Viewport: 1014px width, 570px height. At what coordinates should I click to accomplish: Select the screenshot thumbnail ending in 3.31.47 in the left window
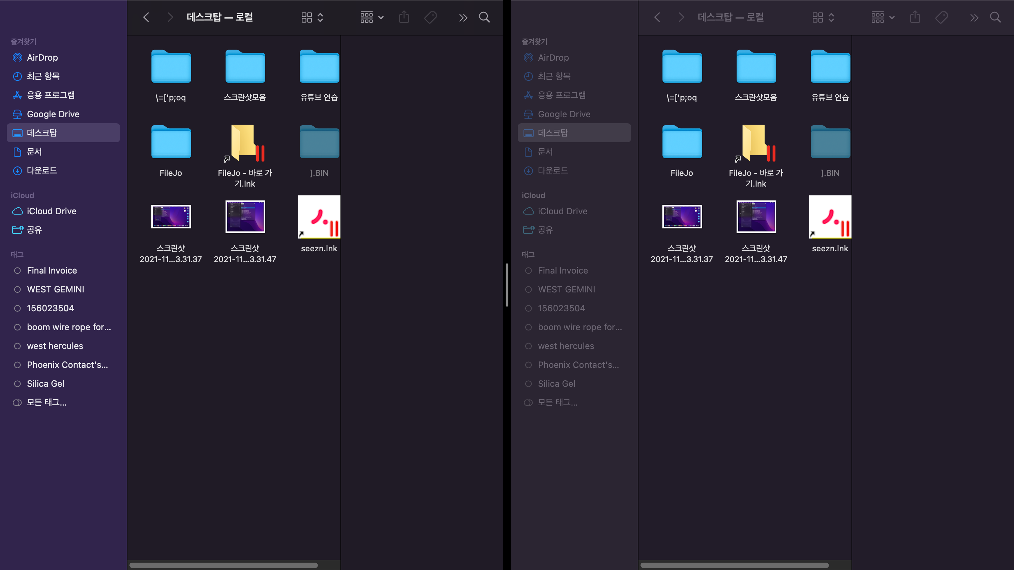point(245,217)
